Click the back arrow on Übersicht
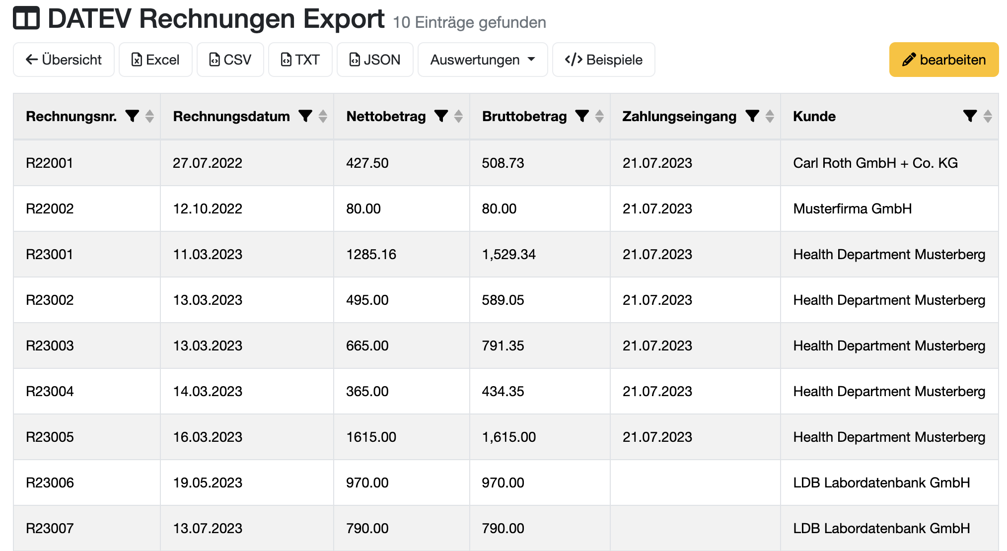The height and width of the screenshot is (551, 1007). click(31, 60)
